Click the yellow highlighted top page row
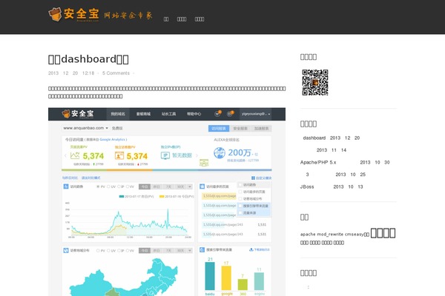 (x=219, y=196)
